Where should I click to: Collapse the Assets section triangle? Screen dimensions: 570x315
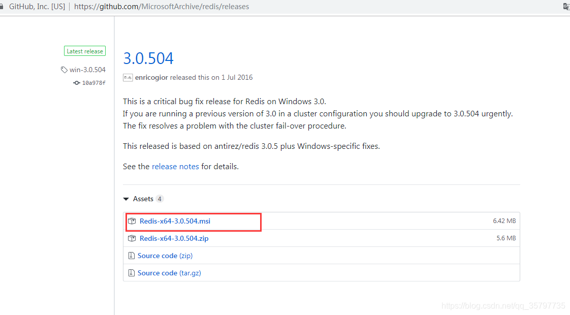[x=126, y=199]
